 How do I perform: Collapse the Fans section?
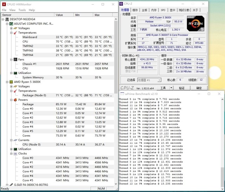coord(11,59)
